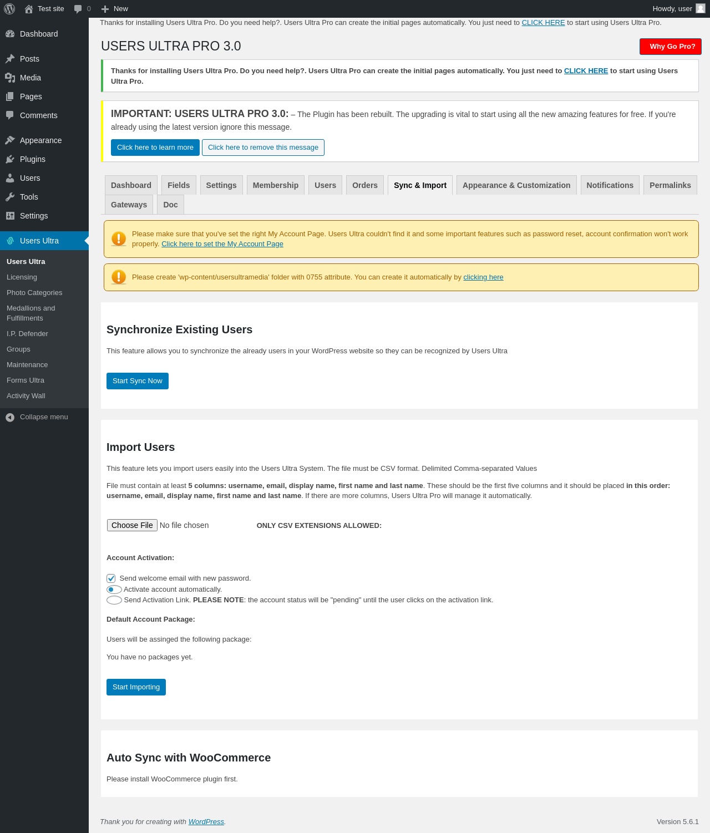
Task: Click the Posts pushpin icon
Action: click(x=10, y=59)
